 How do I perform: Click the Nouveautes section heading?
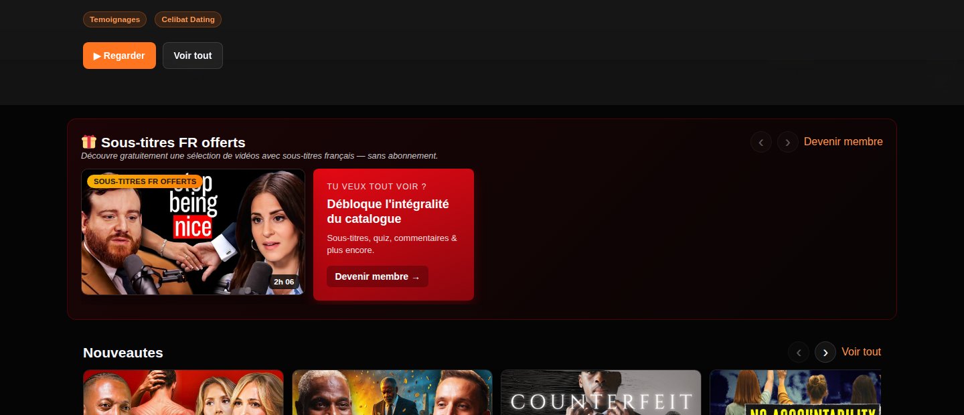[123, 353]
